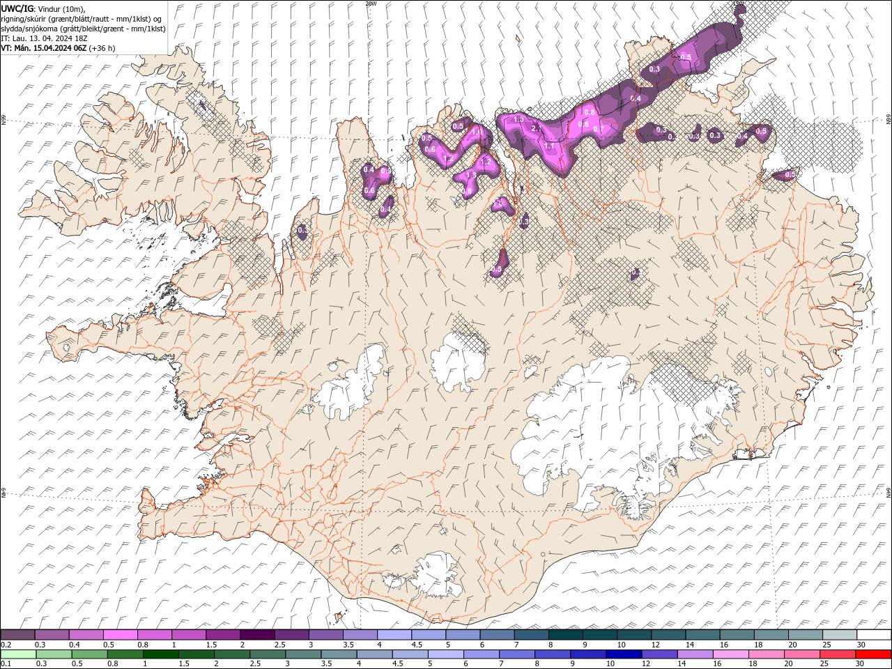
Task: Pick the 2 swatch on the green rain scale
Action: point(232,654)
